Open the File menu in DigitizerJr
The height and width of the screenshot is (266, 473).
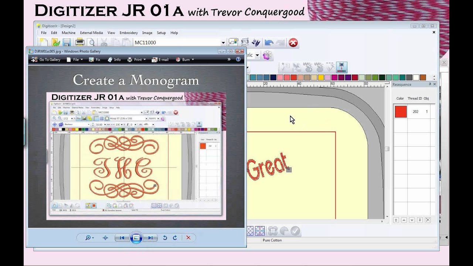click(44, 33)
